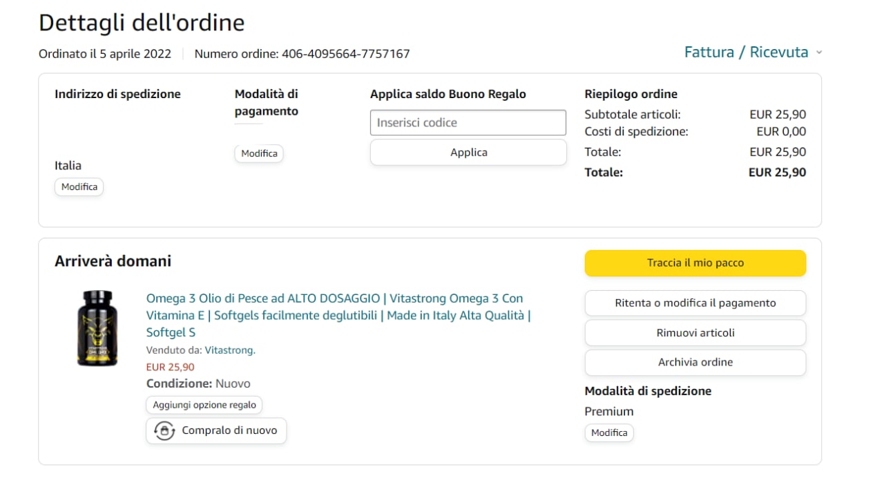The image size is (884, 485).
Task: Visit the Vitastrong seller link
Action: [230, 350]
